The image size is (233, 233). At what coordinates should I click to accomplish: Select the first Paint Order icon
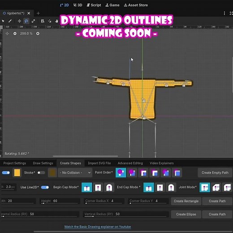tap(121, 173)
